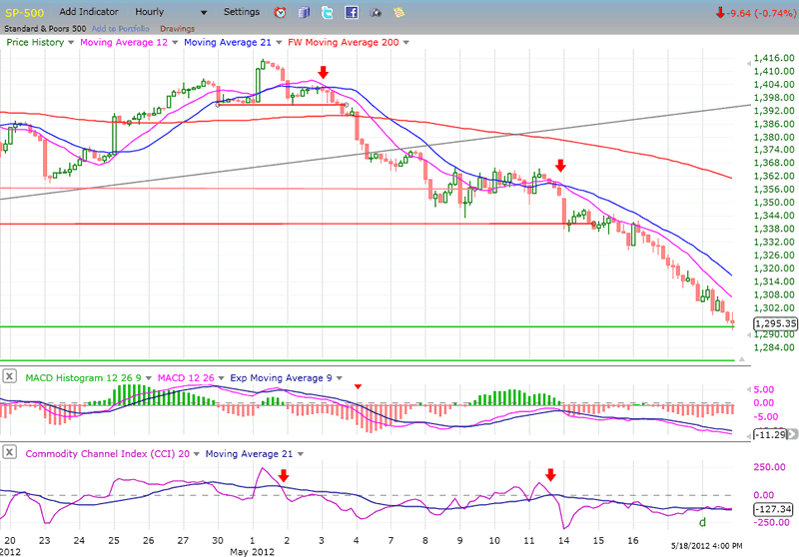
Task: Open the Hourly timeframe dropdown
Action: click(204, 13)
